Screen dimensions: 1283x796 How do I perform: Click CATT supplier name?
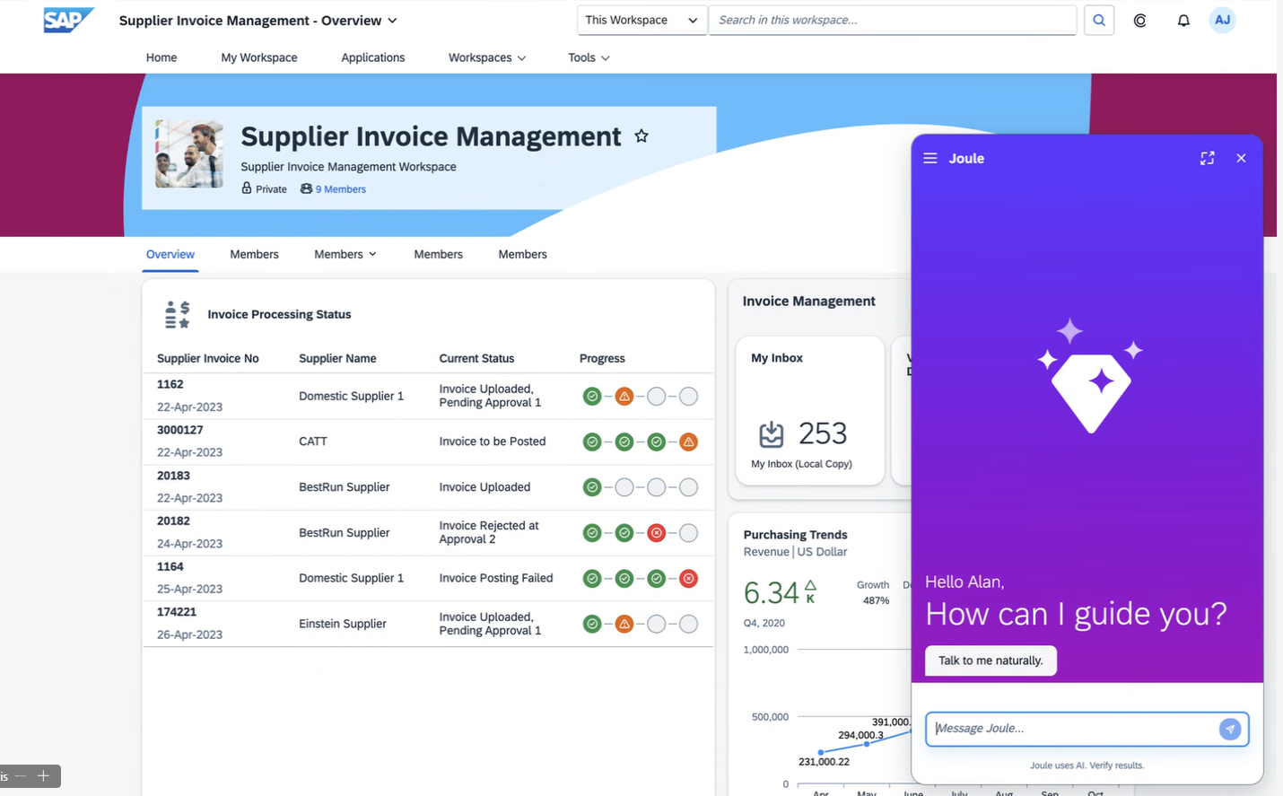[x=313, y=442]
